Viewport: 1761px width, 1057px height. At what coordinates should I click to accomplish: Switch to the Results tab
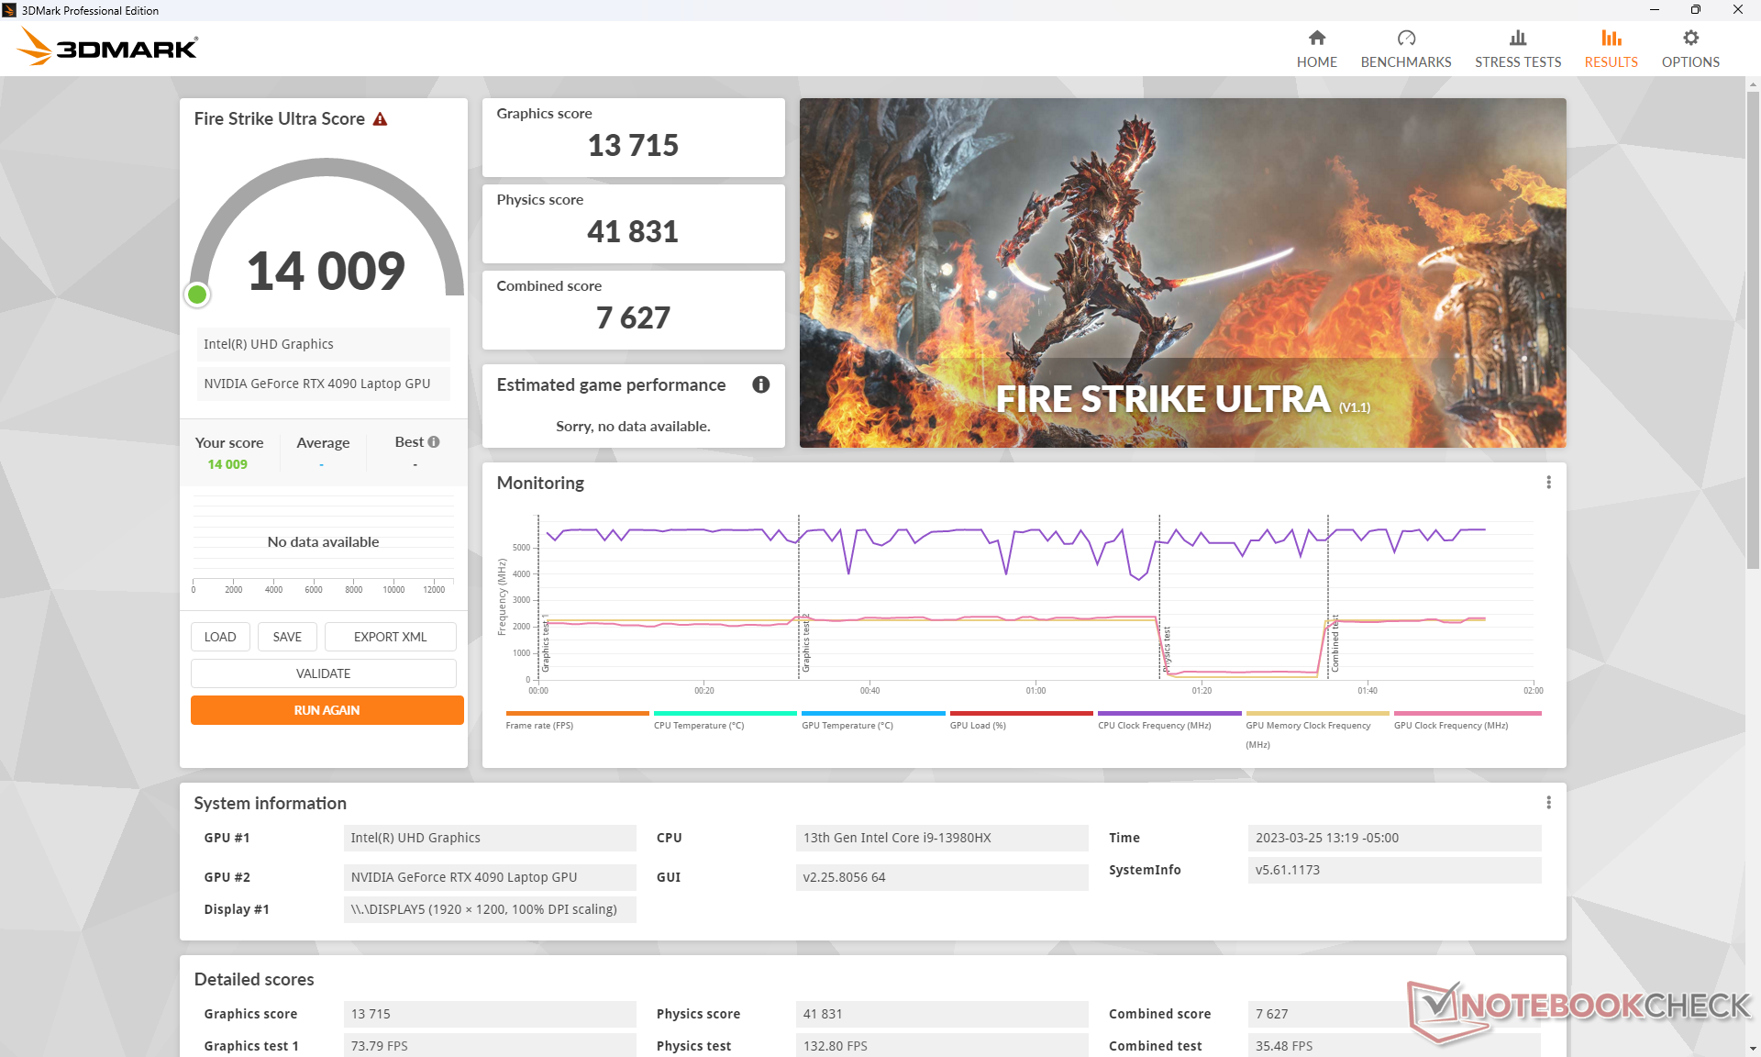pyautogui.click(x=1611, y=49)
